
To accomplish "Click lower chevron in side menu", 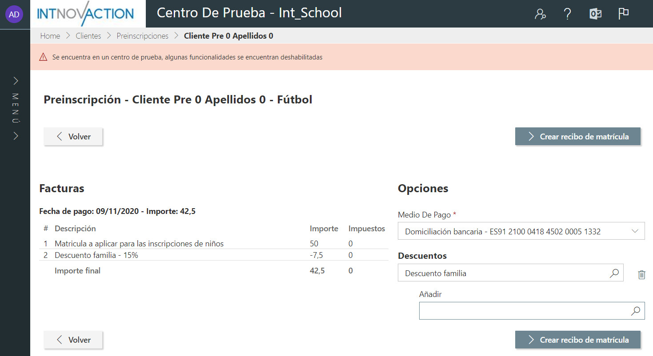I will [x=16, y=136].
